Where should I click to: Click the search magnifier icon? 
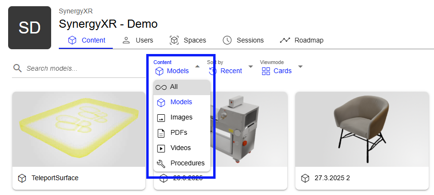pos(17,68)
